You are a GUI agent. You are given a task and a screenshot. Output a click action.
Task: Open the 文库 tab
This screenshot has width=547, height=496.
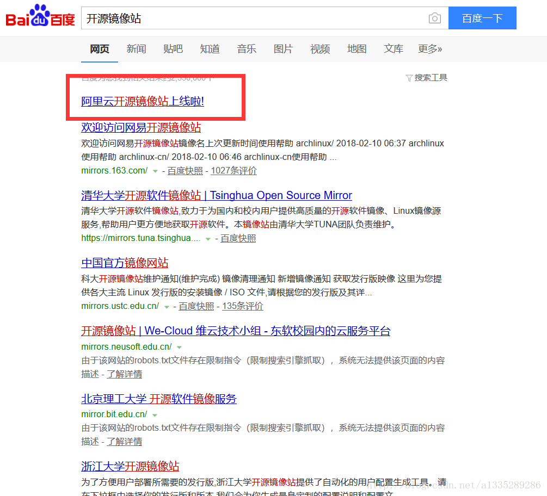pyautogui.click(x=394, y=49)
